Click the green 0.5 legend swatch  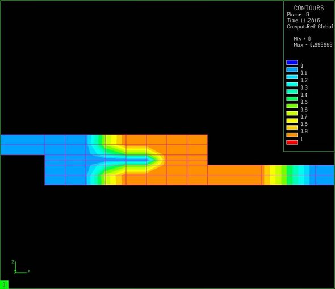click(292, 99)
